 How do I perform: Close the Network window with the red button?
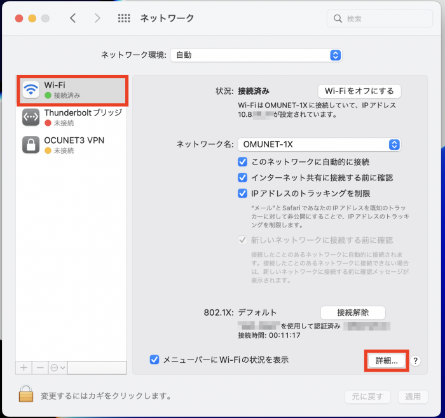pyautogui.click(x=19, y=18)
